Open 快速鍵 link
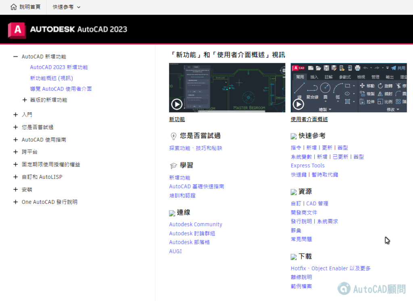The image size is (413, 301). tap(299, 175)
